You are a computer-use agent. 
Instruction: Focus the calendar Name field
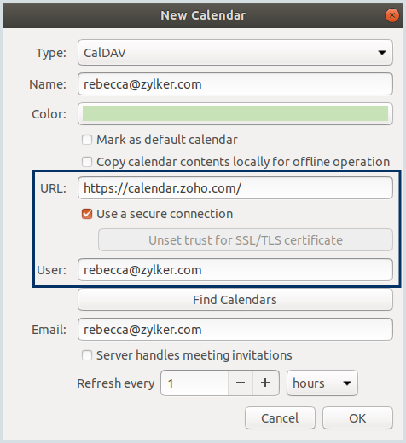tap(235, 84)
